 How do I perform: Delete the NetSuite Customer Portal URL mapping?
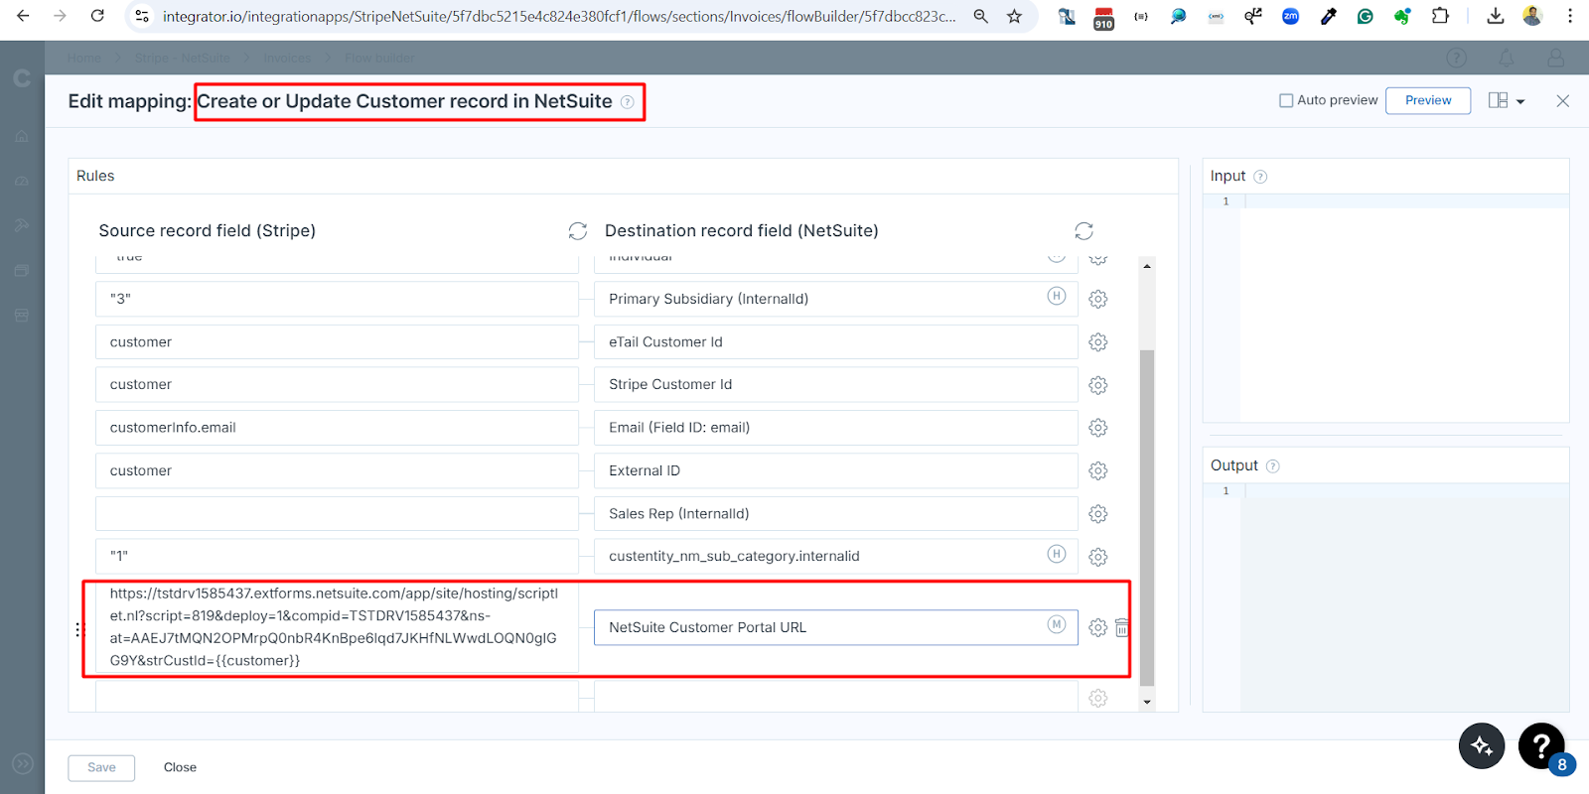tap(1122, 628)
